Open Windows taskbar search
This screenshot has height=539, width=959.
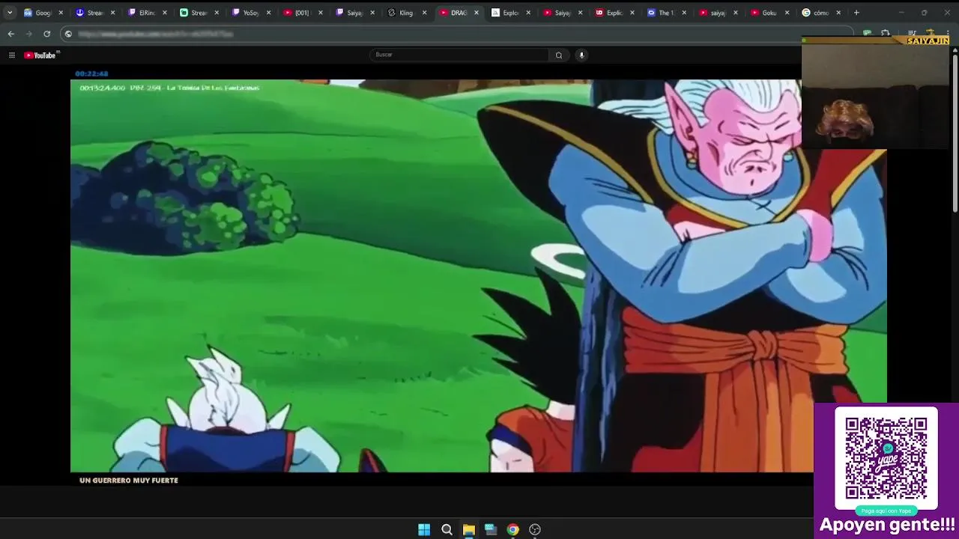447,529
